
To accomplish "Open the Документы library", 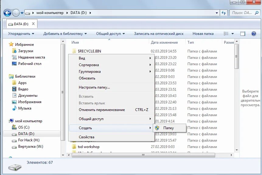I will 28,96.
